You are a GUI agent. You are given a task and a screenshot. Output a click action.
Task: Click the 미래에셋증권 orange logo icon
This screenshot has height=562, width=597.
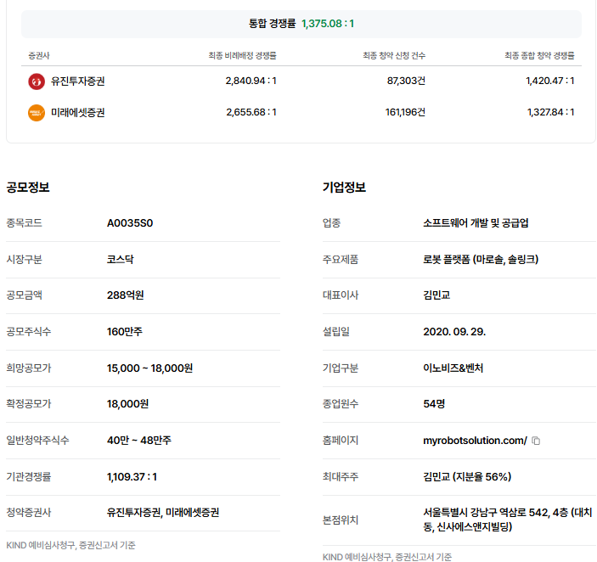[x=37, y=113]
